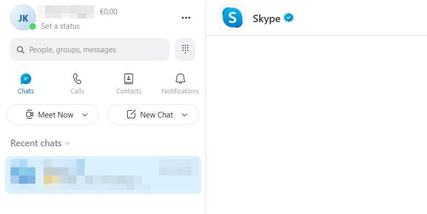The height and width of the screenshot is (214, 427).
Task: Expand the Meet Now dropdown arrow
Action: pos(85,115)
